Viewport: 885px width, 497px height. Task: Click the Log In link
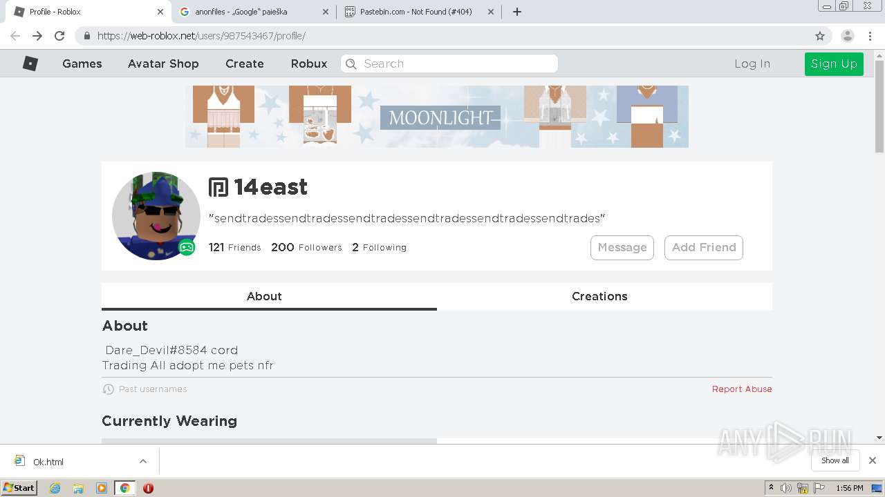[752, 64]
